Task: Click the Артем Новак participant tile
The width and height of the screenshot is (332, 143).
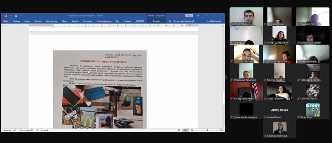Action: point(280,110)
